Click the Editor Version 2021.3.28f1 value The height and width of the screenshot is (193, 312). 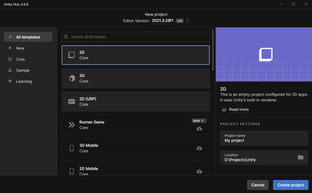click(x=163, y=21)
